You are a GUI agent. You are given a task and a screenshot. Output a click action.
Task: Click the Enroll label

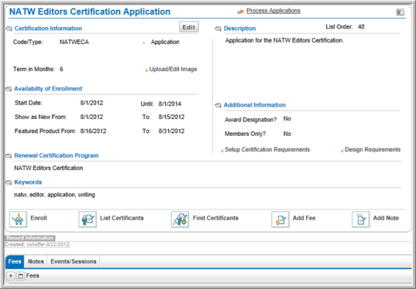pyautogui.click(x=39, y=218)
